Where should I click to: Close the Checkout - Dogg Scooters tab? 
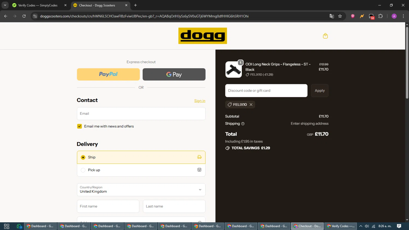[126, 5]
